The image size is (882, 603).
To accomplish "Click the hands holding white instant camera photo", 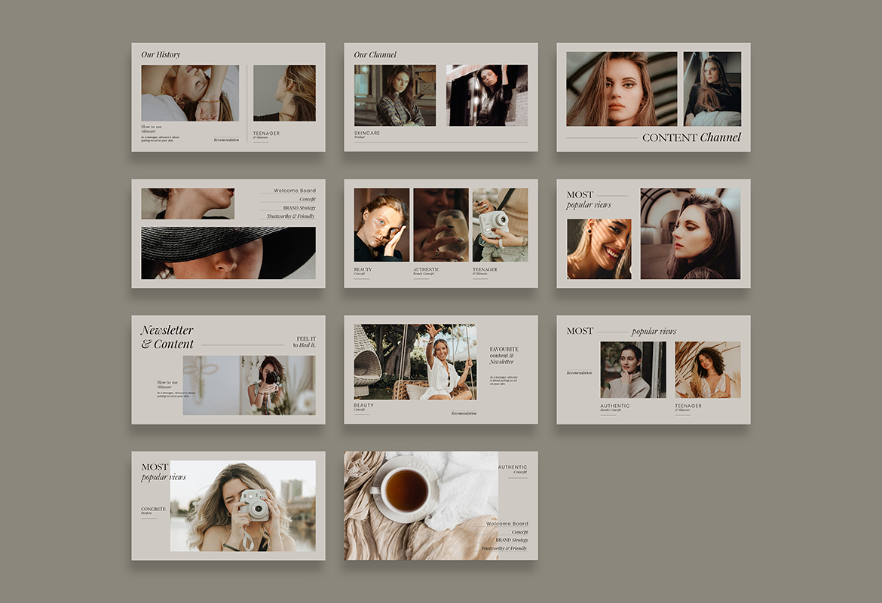I will point(500,225).
